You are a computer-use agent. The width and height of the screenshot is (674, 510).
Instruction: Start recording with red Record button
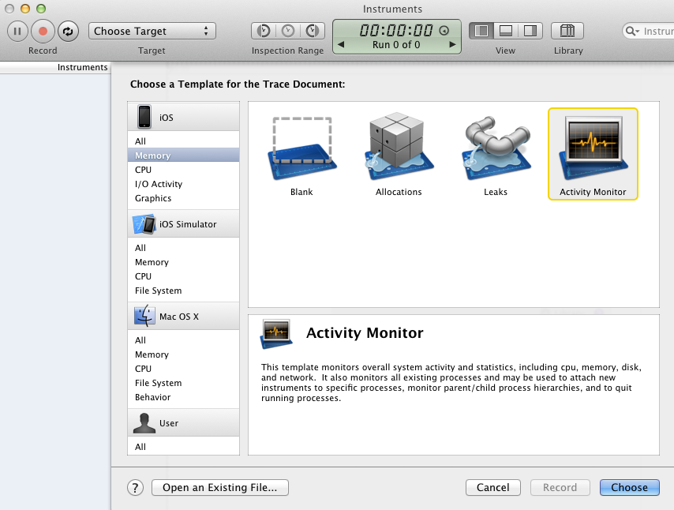(x=43, y=32)
